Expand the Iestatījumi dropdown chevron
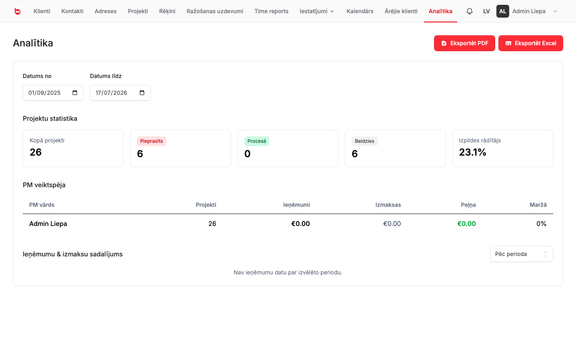 pos(332,11)
